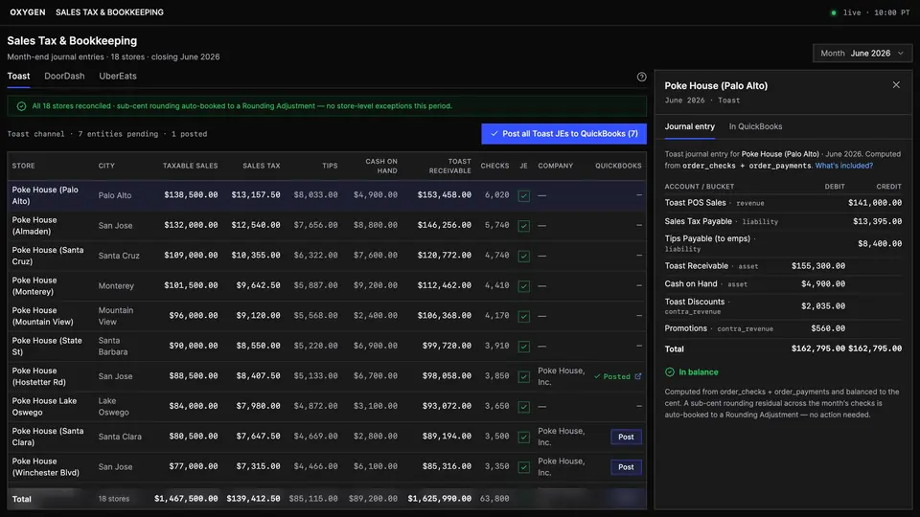The width and height of the screenshot is (920, 517).
Task: Switch to the UberEats tab
Action: [118, 77]
